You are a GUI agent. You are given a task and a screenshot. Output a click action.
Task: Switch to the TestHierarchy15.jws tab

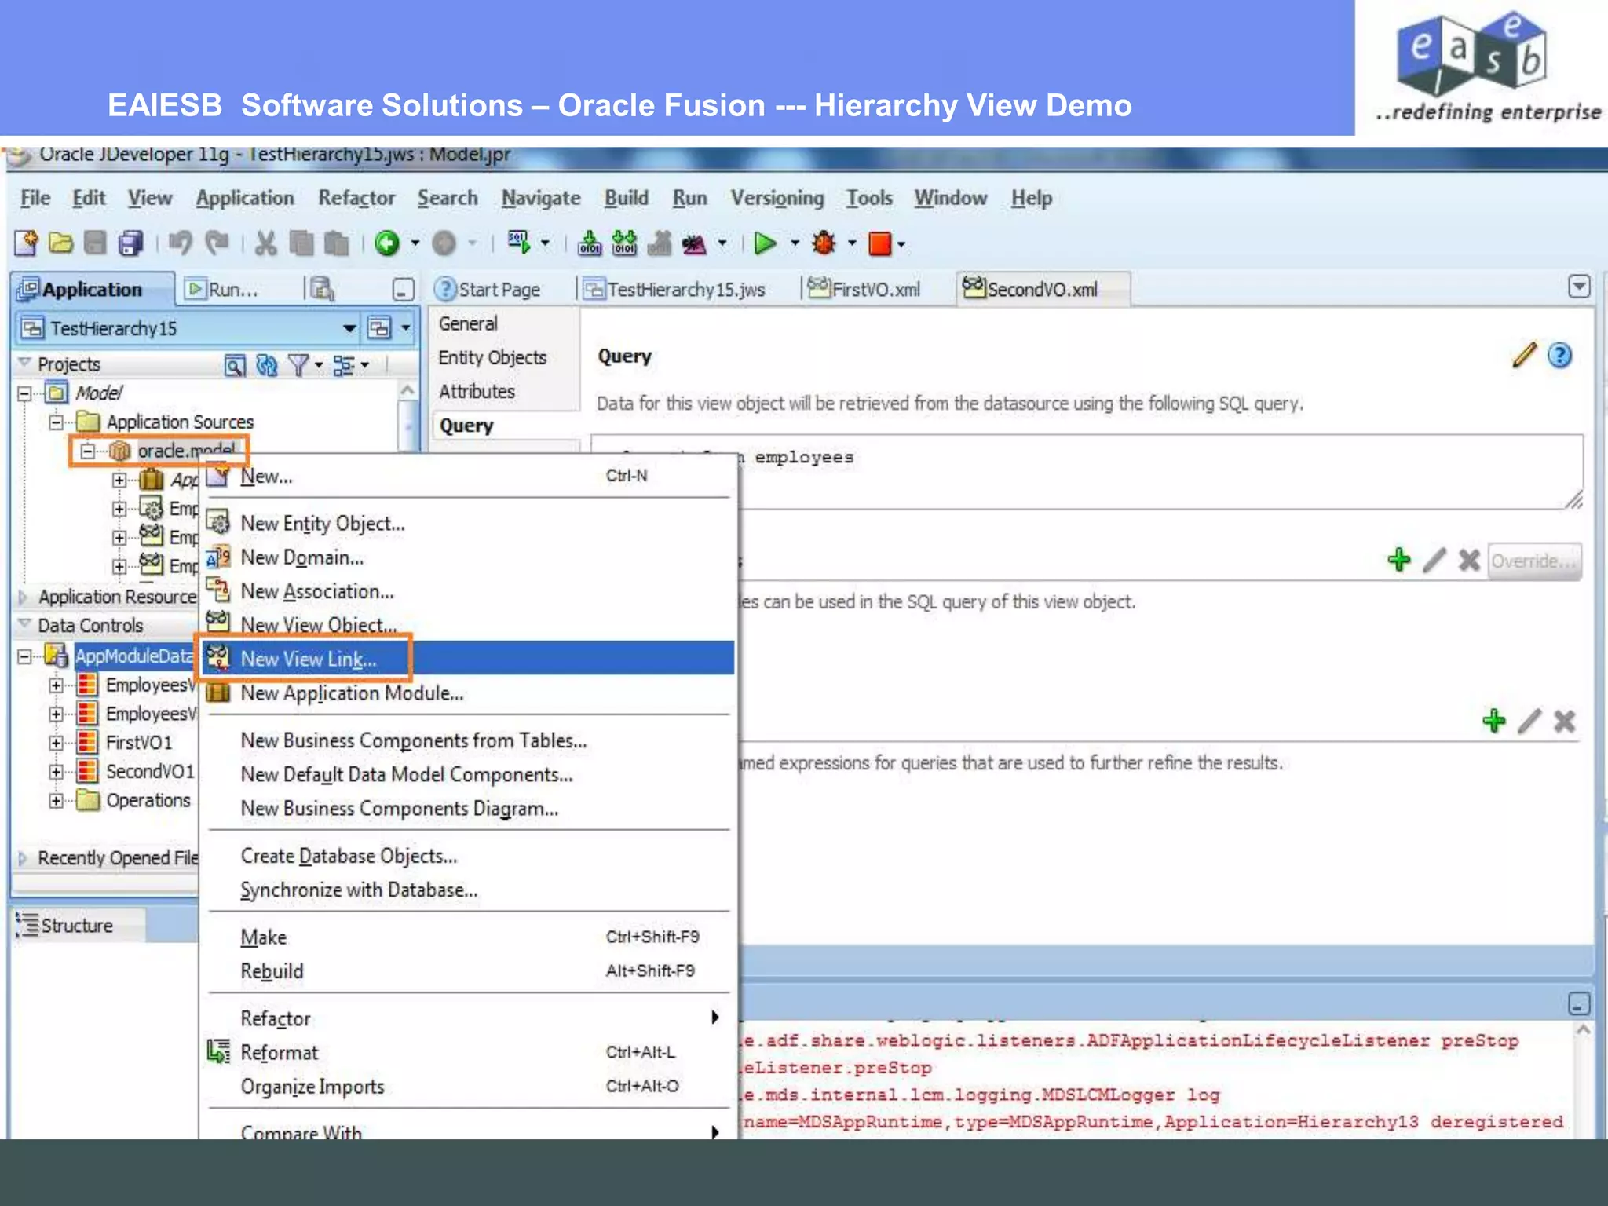[x=674, y=289]
